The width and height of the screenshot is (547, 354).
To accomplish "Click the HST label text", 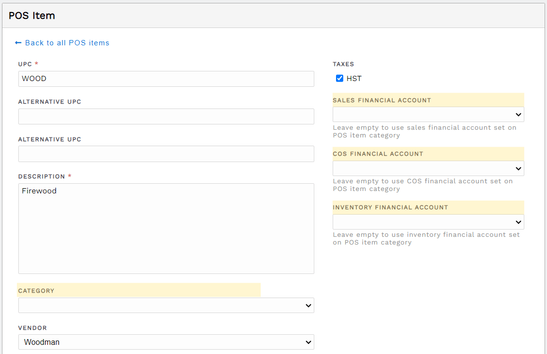I will tap(354, 79).
